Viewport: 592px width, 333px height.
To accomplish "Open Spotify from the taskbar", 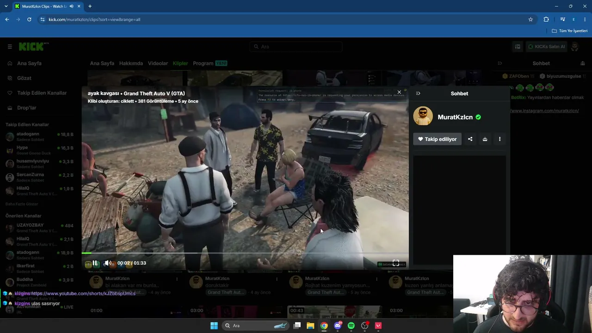I will [x=351, y=326].
